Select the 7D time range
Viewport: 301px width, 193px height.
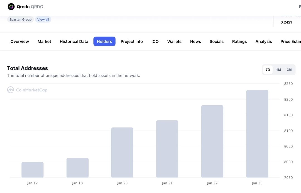(x=268, y=70)
